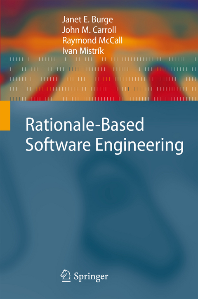Screen dimensions: 198x299
Task: Click the author name Janet E. Burge
Action: click(x=87, y=20)
